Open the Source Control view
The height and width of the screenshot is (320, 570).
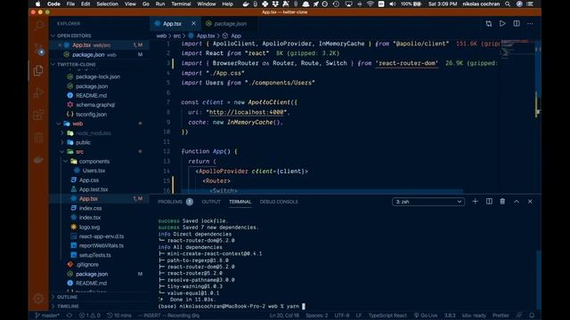[38, 49]
